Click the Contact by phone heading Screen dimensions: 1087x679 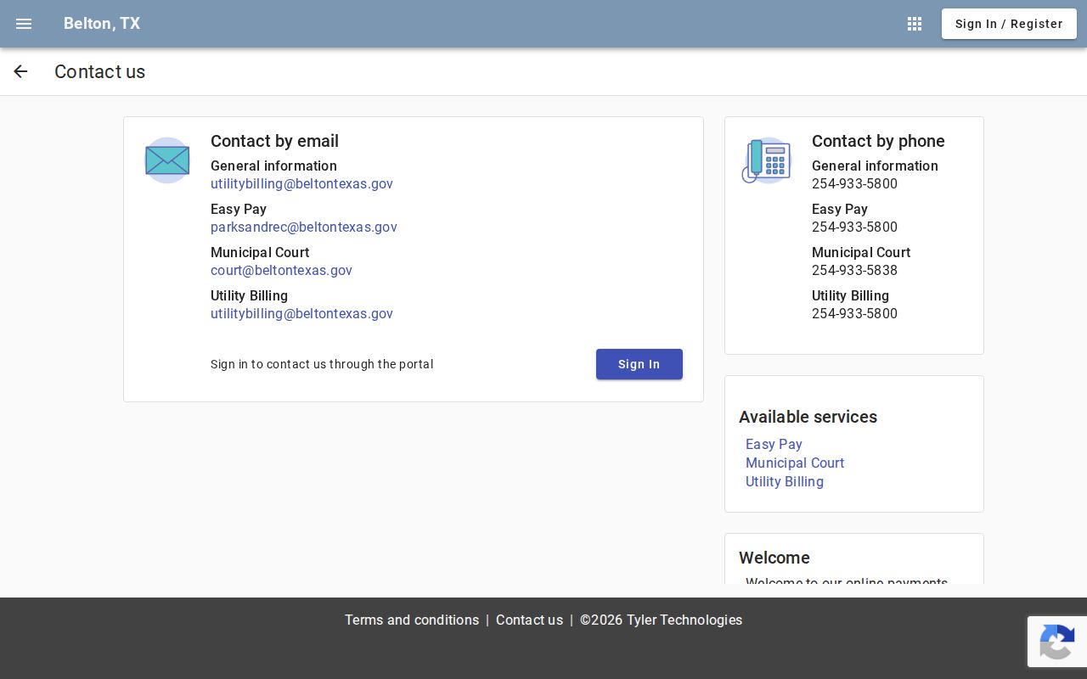click(878, 141)
